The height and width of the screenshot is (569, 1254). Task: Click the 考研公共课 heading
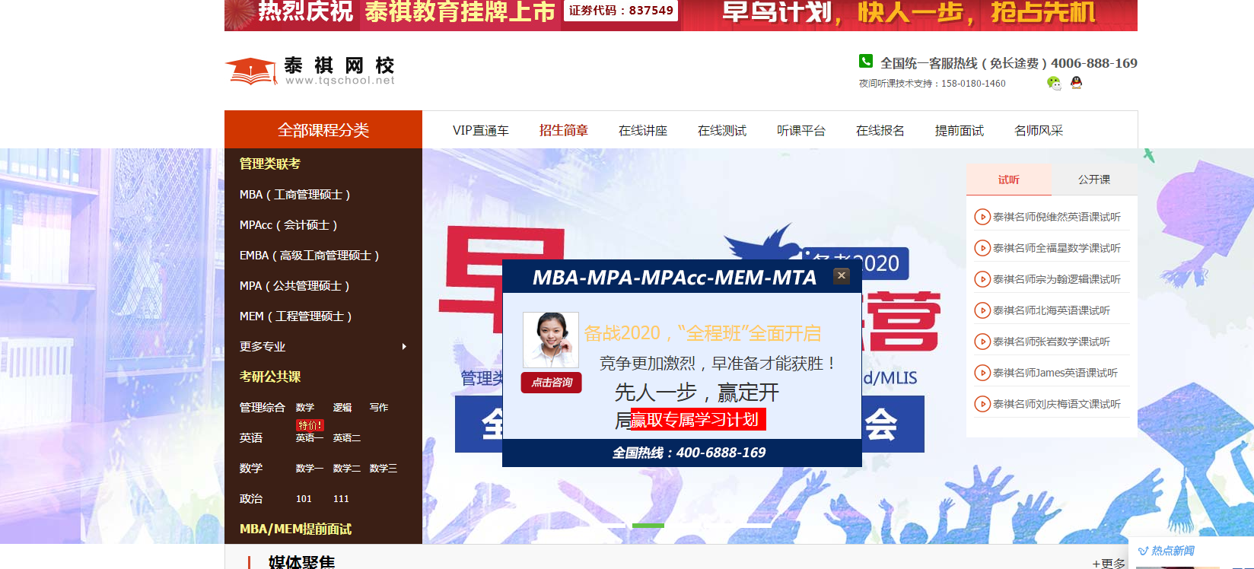coord(270,377)
